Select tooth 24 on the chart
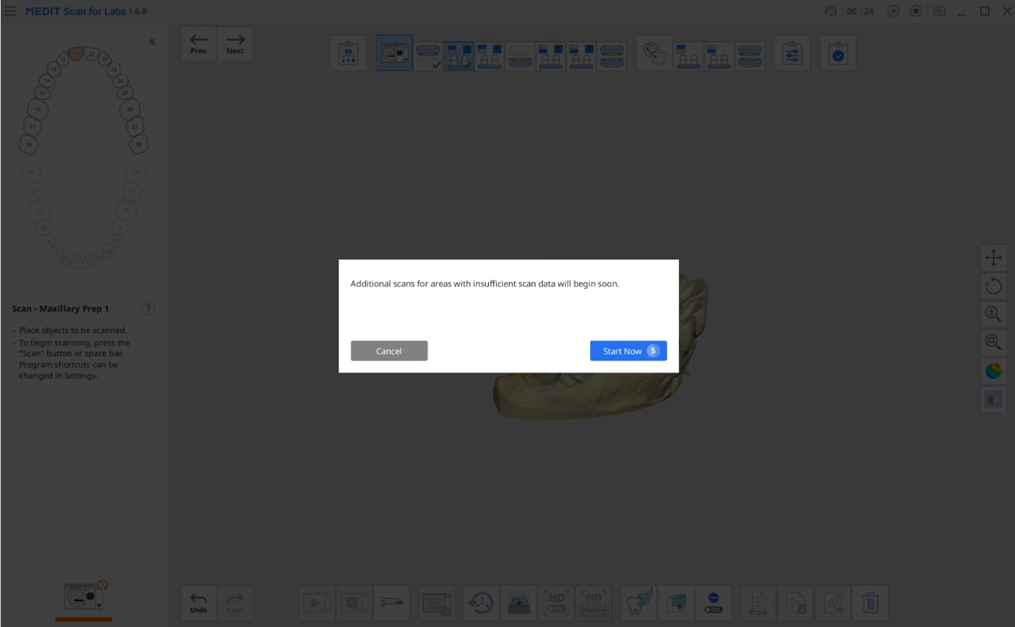 tap(120, 81)
